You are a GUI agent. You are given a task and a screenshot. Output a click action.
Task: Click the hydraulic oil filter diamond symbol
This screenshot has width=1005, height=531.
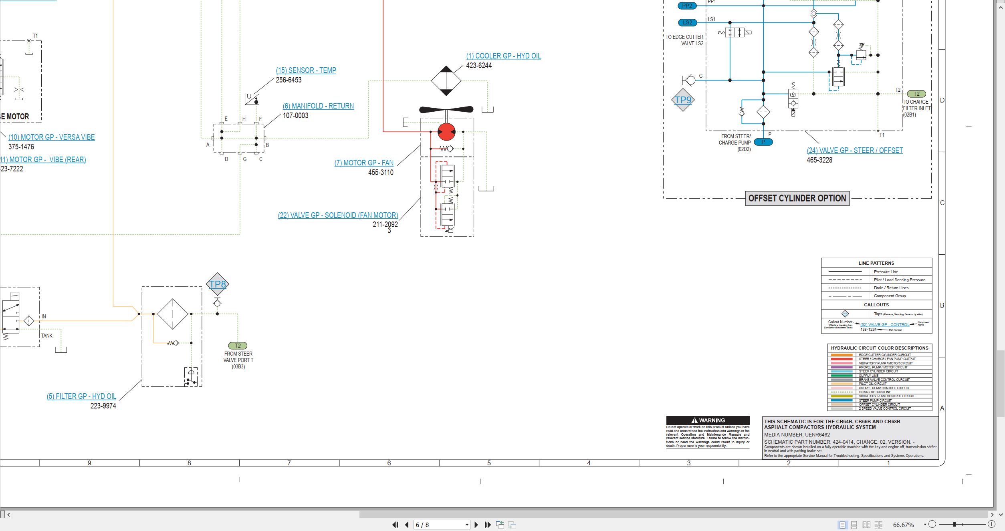(173, 314)
